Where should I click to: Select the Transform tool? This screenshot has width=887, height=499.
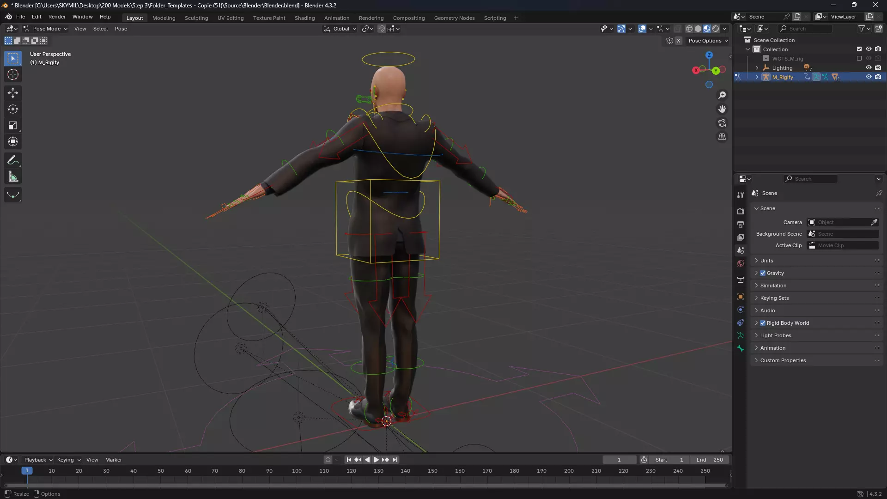13,141
